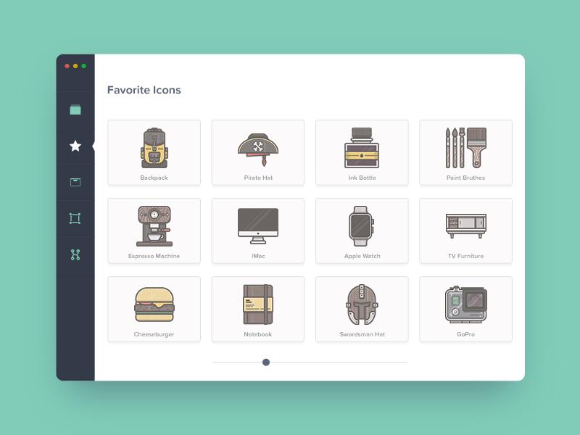Select the Paint Bruthes icon card
This screenshot has height=435, width=580.
click(x=465, y=152)
